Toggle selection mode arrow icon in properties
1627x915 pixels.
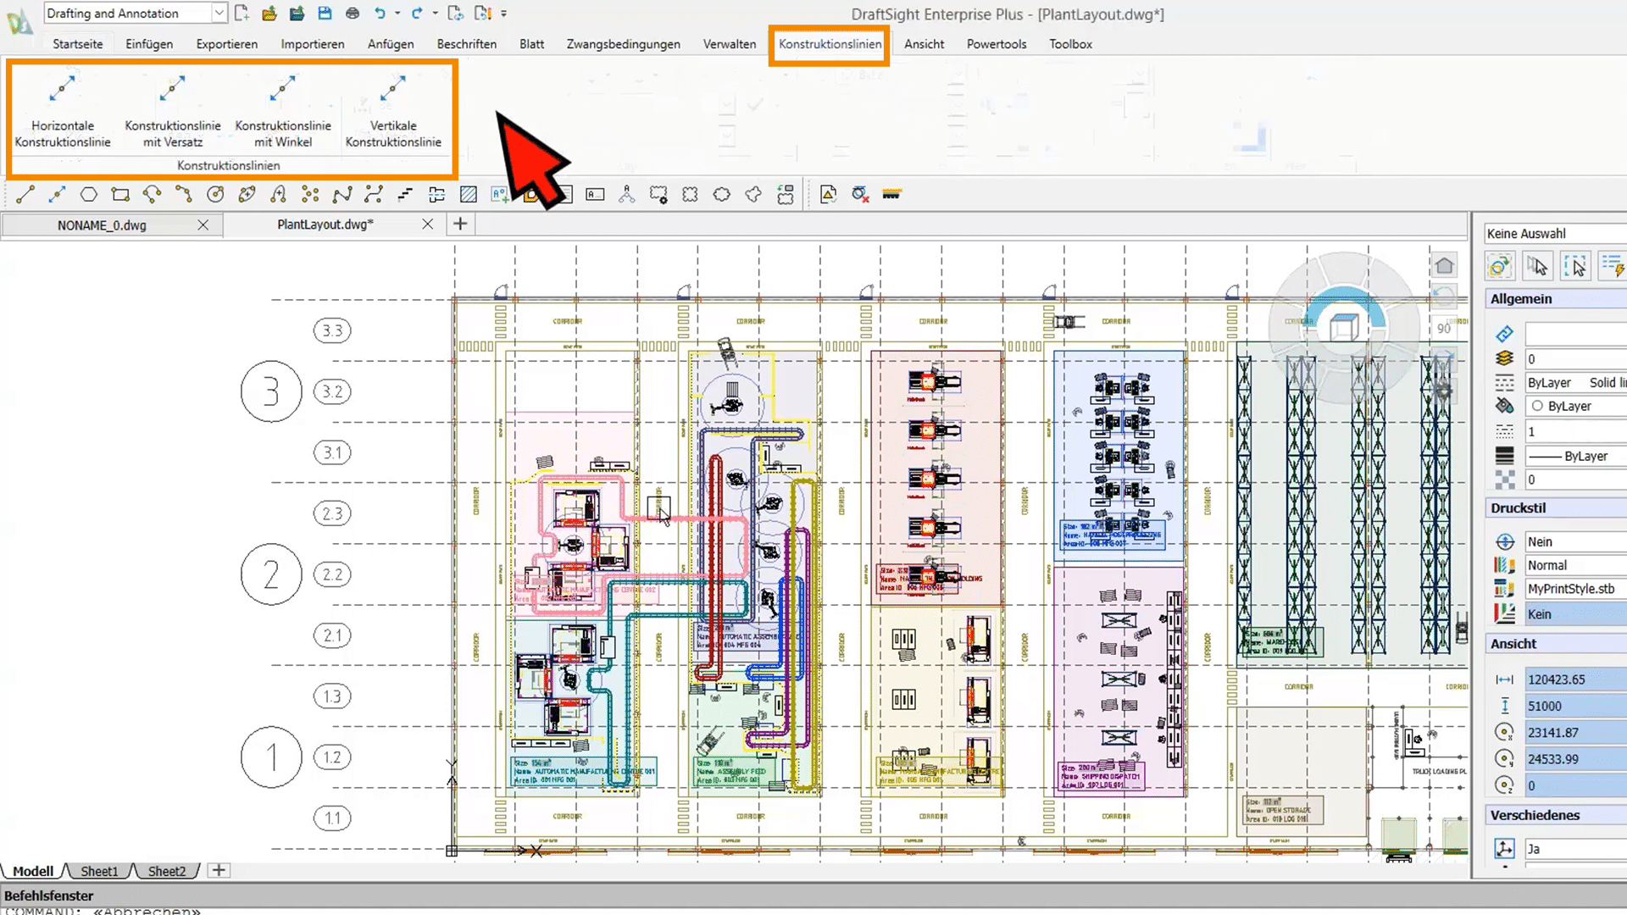(x=1537, y=266)
